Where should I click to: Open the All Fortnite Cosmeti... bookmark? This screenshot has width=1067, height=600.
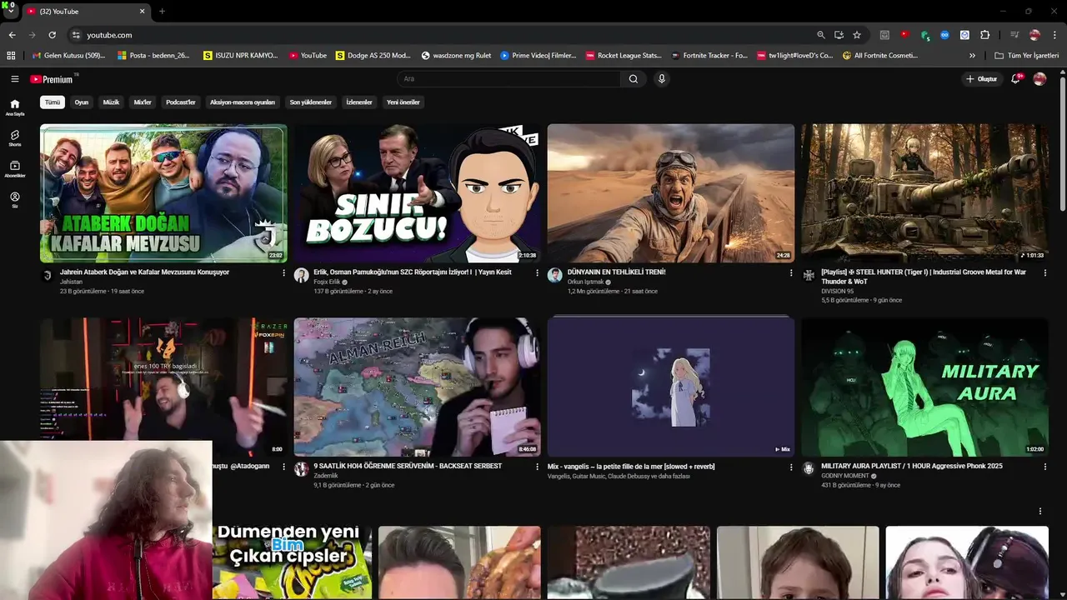coord(880,56)
